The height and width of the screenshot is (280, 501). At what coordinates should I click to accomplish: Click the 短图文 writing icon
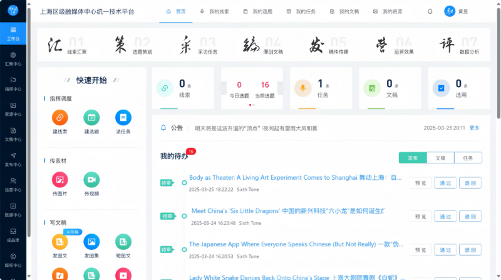click(x=123, y=242)
